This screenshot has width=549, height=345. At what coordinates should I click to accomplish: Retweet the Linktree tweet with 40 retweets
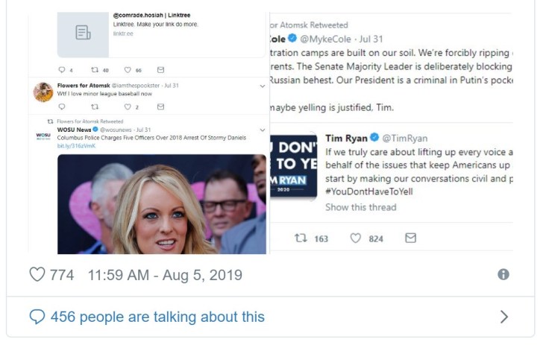tap(94, 70)
